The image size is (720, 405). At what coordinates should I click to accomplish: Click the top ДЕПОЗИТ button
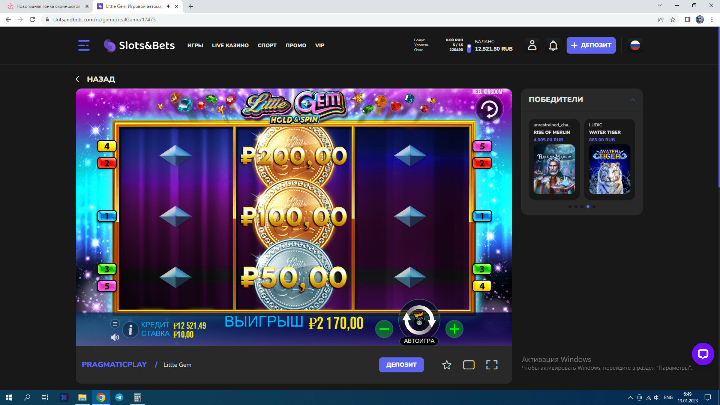pyautogui.click(x=591, y=45)
